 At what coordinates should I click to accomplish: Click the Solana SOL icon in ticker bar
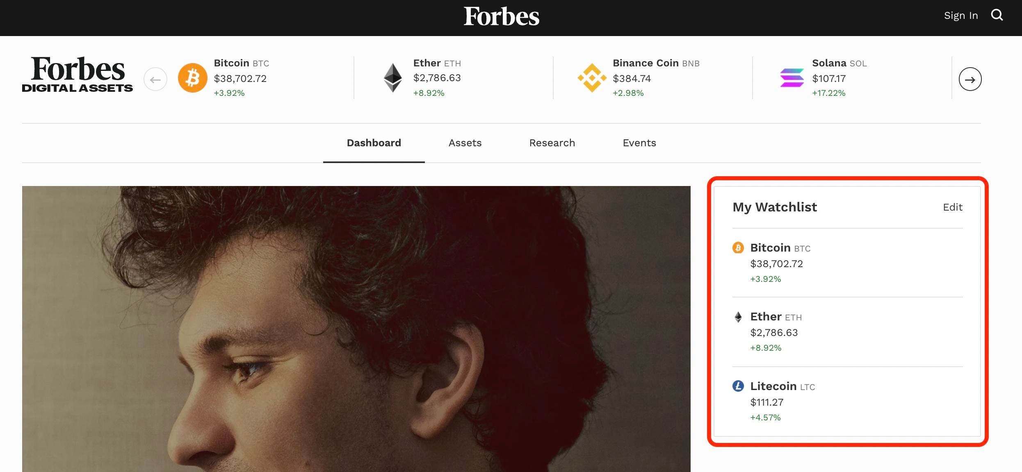click(791, 77)
